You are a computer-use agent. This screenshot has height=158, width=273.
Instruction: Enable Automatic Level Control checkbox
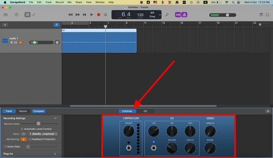click(x=22, y=129)
